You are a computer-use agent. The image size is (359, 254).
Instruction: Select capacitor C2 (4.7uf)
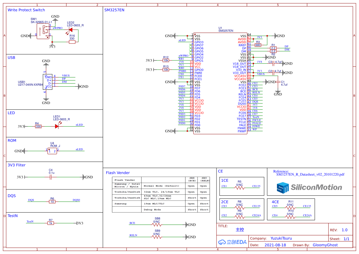coord(273,72)
